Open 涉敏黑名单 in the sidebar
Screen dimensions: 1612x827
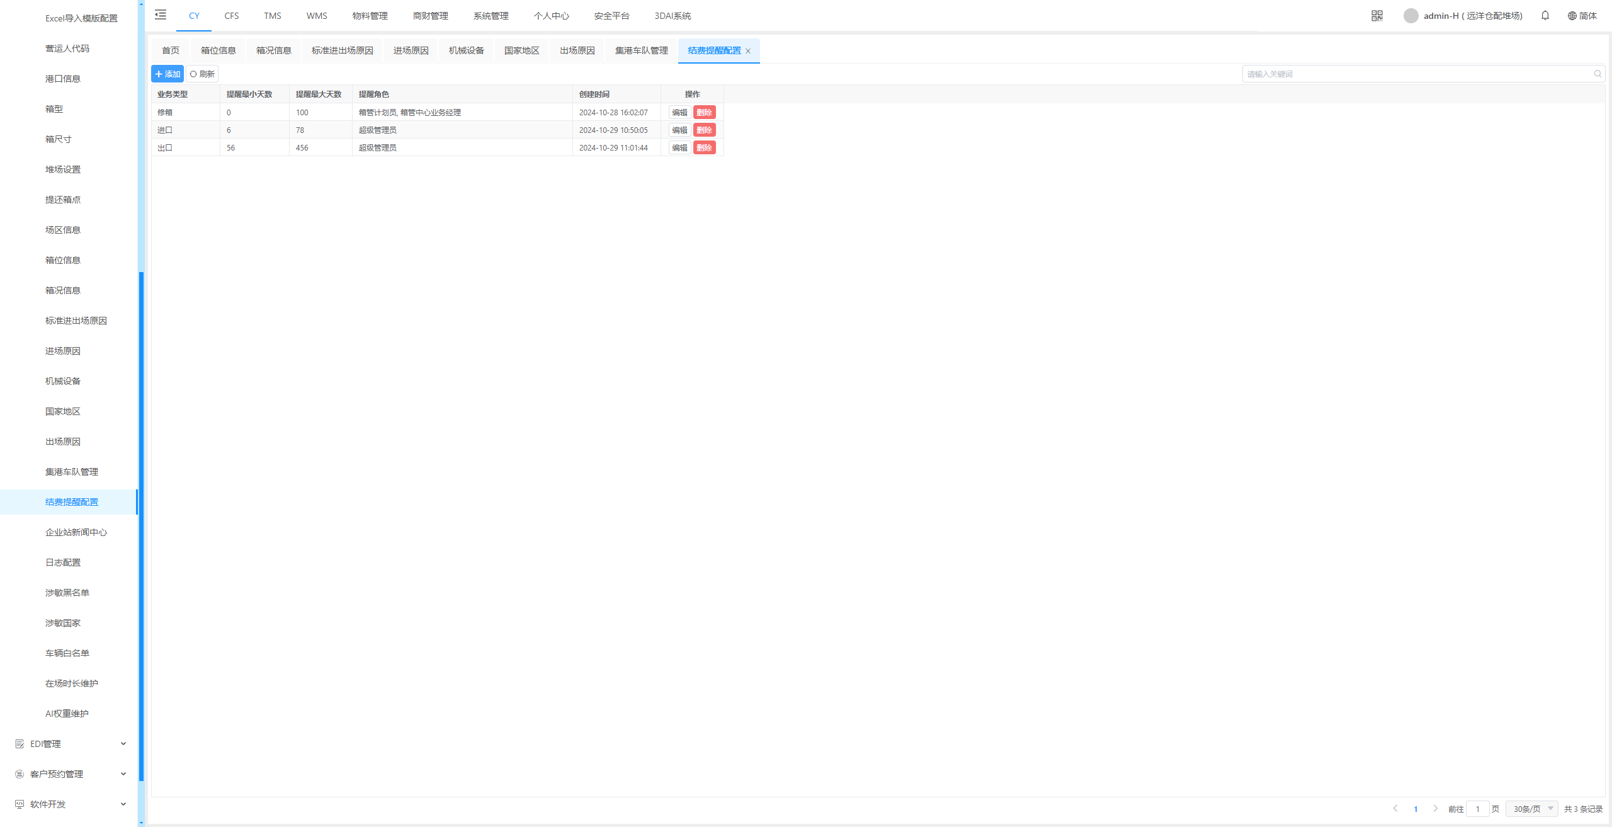[x=67, y=593]
